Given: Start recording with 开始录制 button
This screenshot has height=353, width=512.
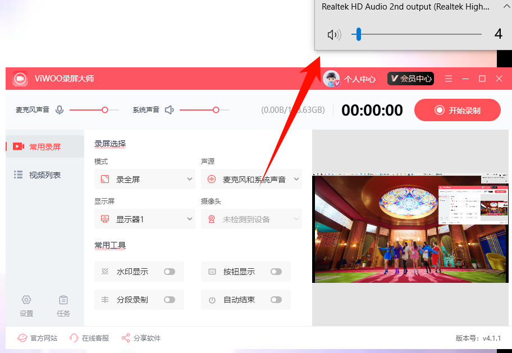Looking at the screenshot, I should [457, 111].
